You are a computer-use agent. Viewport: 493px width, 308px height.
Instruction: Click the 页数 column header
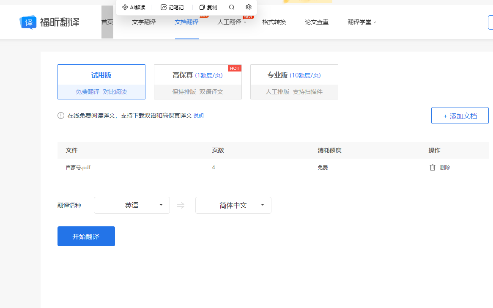(x=218, y=150)
